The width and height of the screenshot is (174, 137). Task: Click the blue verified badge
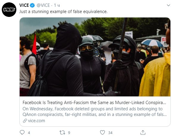(x=32, y=5)
